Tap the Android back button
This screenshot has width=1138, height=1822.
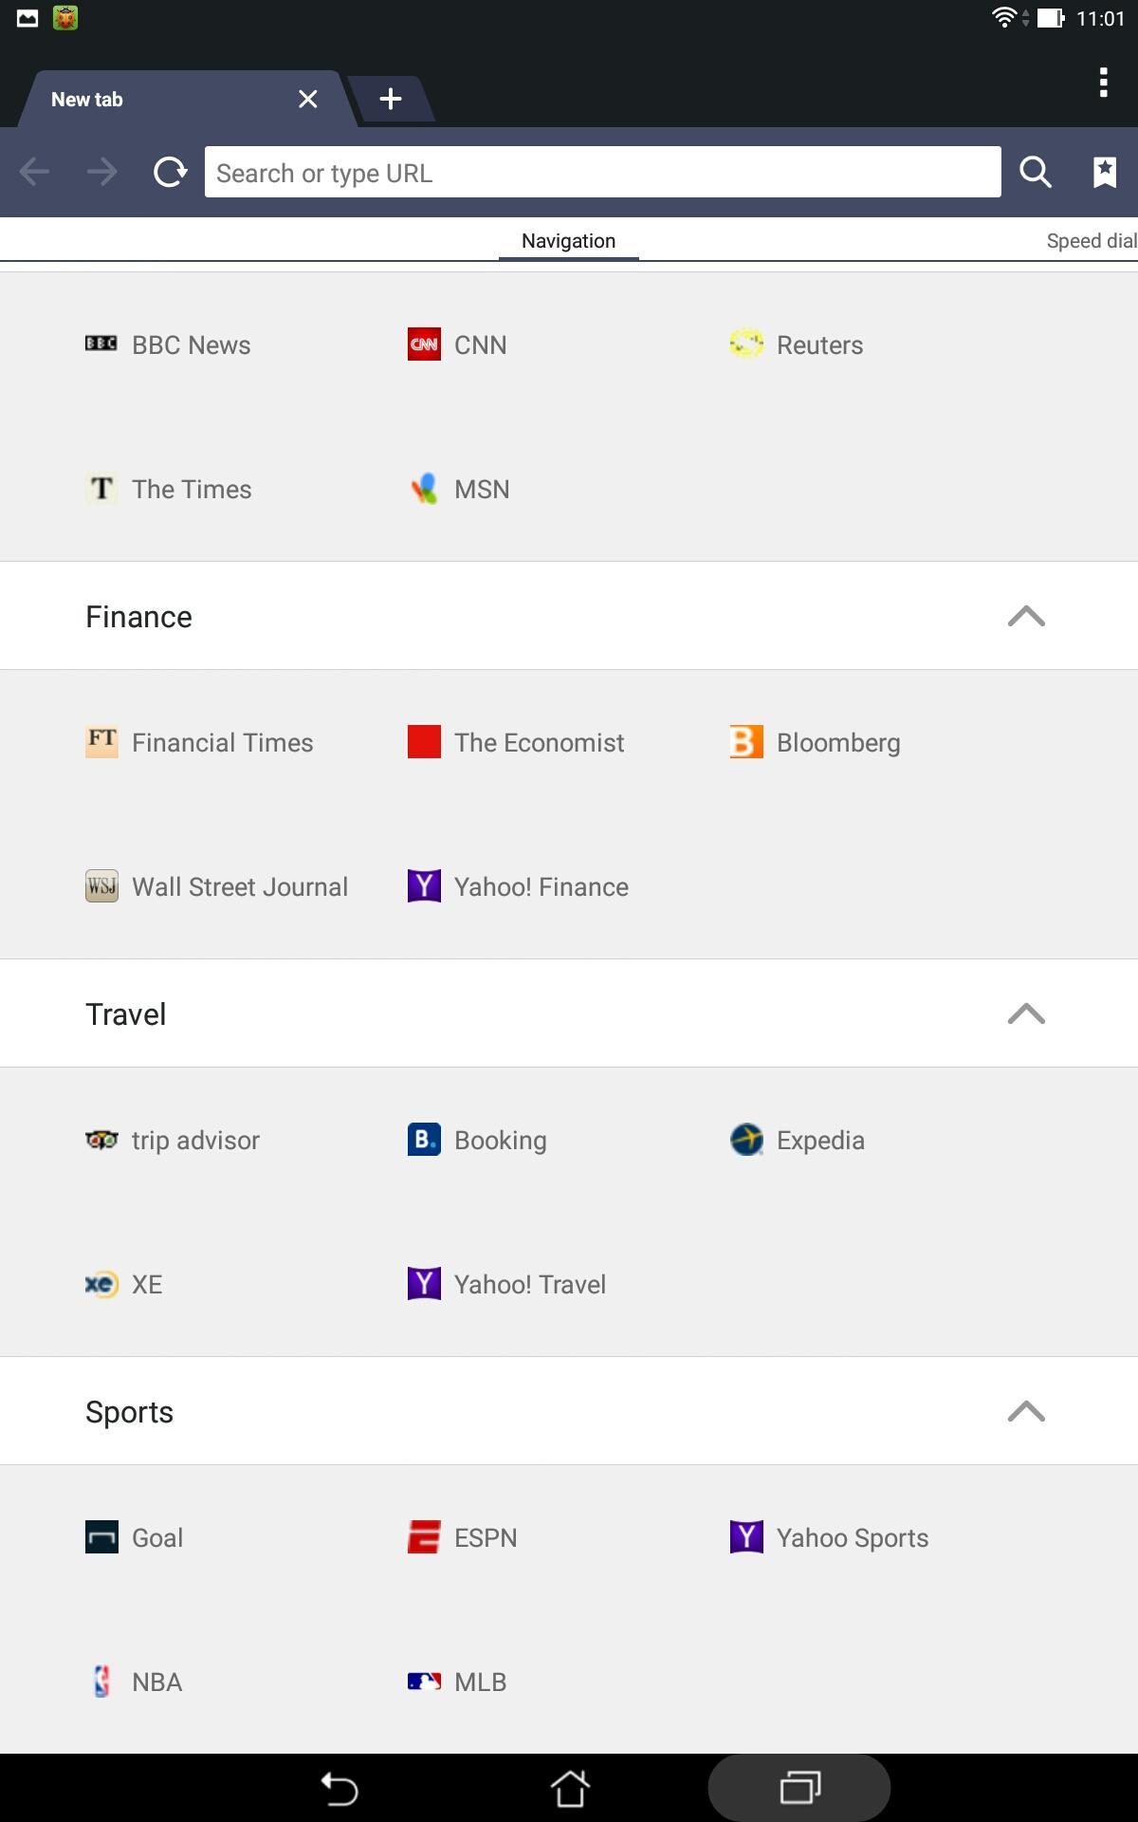click(x=339, y=1789)
